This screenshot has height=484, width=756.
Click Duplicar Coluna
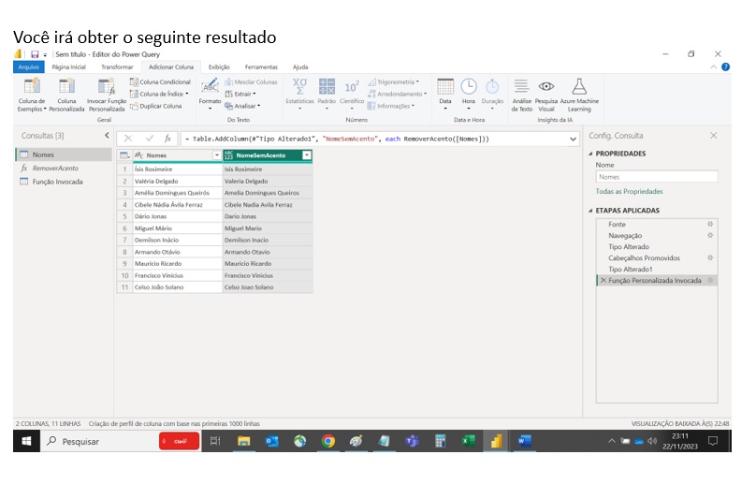[155, 106]
